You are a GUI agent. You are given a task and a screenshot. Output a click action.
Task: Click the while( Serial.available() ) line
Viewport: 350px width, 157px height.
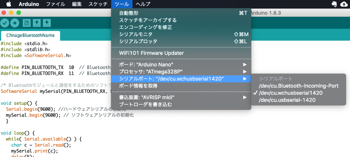44,139
